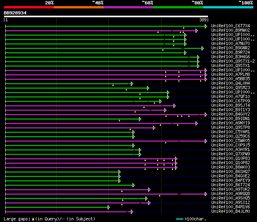Click the orange ~40% identity legend segment
Image resolution: width=257 pixels, height=222 pixels.
point(79,7)
